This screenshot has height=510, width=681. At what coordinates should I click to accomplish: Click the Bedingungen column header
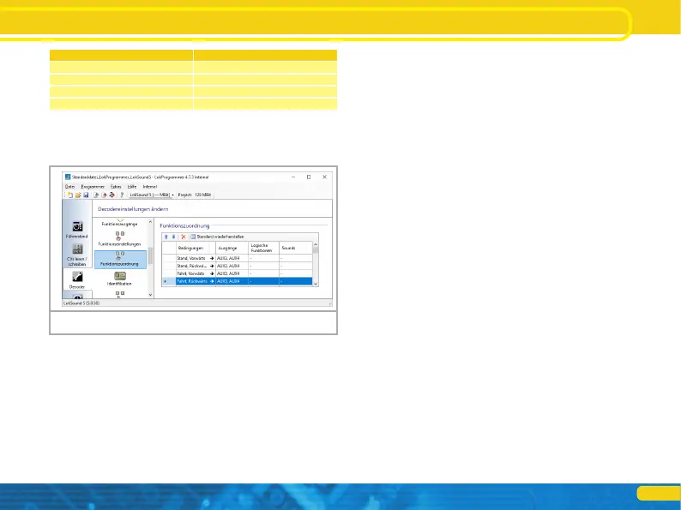190,246
